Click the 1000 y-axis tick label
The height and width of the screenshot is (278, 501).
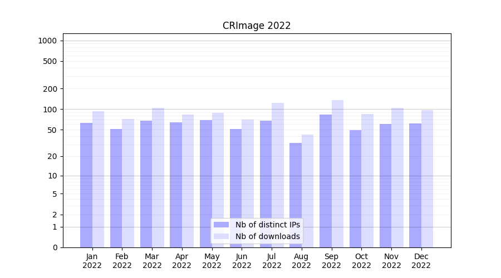click(x=47, y=41)
